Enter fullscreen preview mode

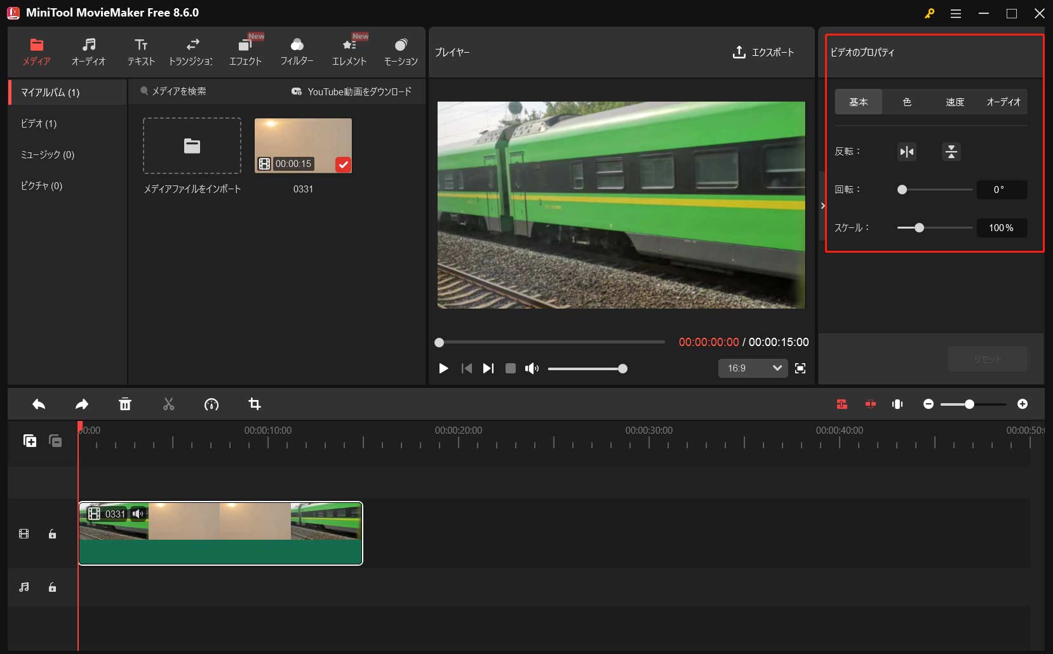pos(800,368)
